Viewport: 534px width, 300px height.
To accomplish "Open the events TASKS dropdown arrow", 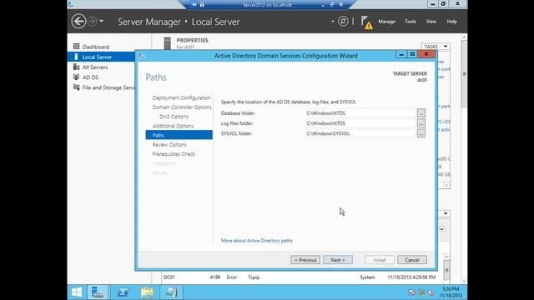I will [x=446, y=213].
